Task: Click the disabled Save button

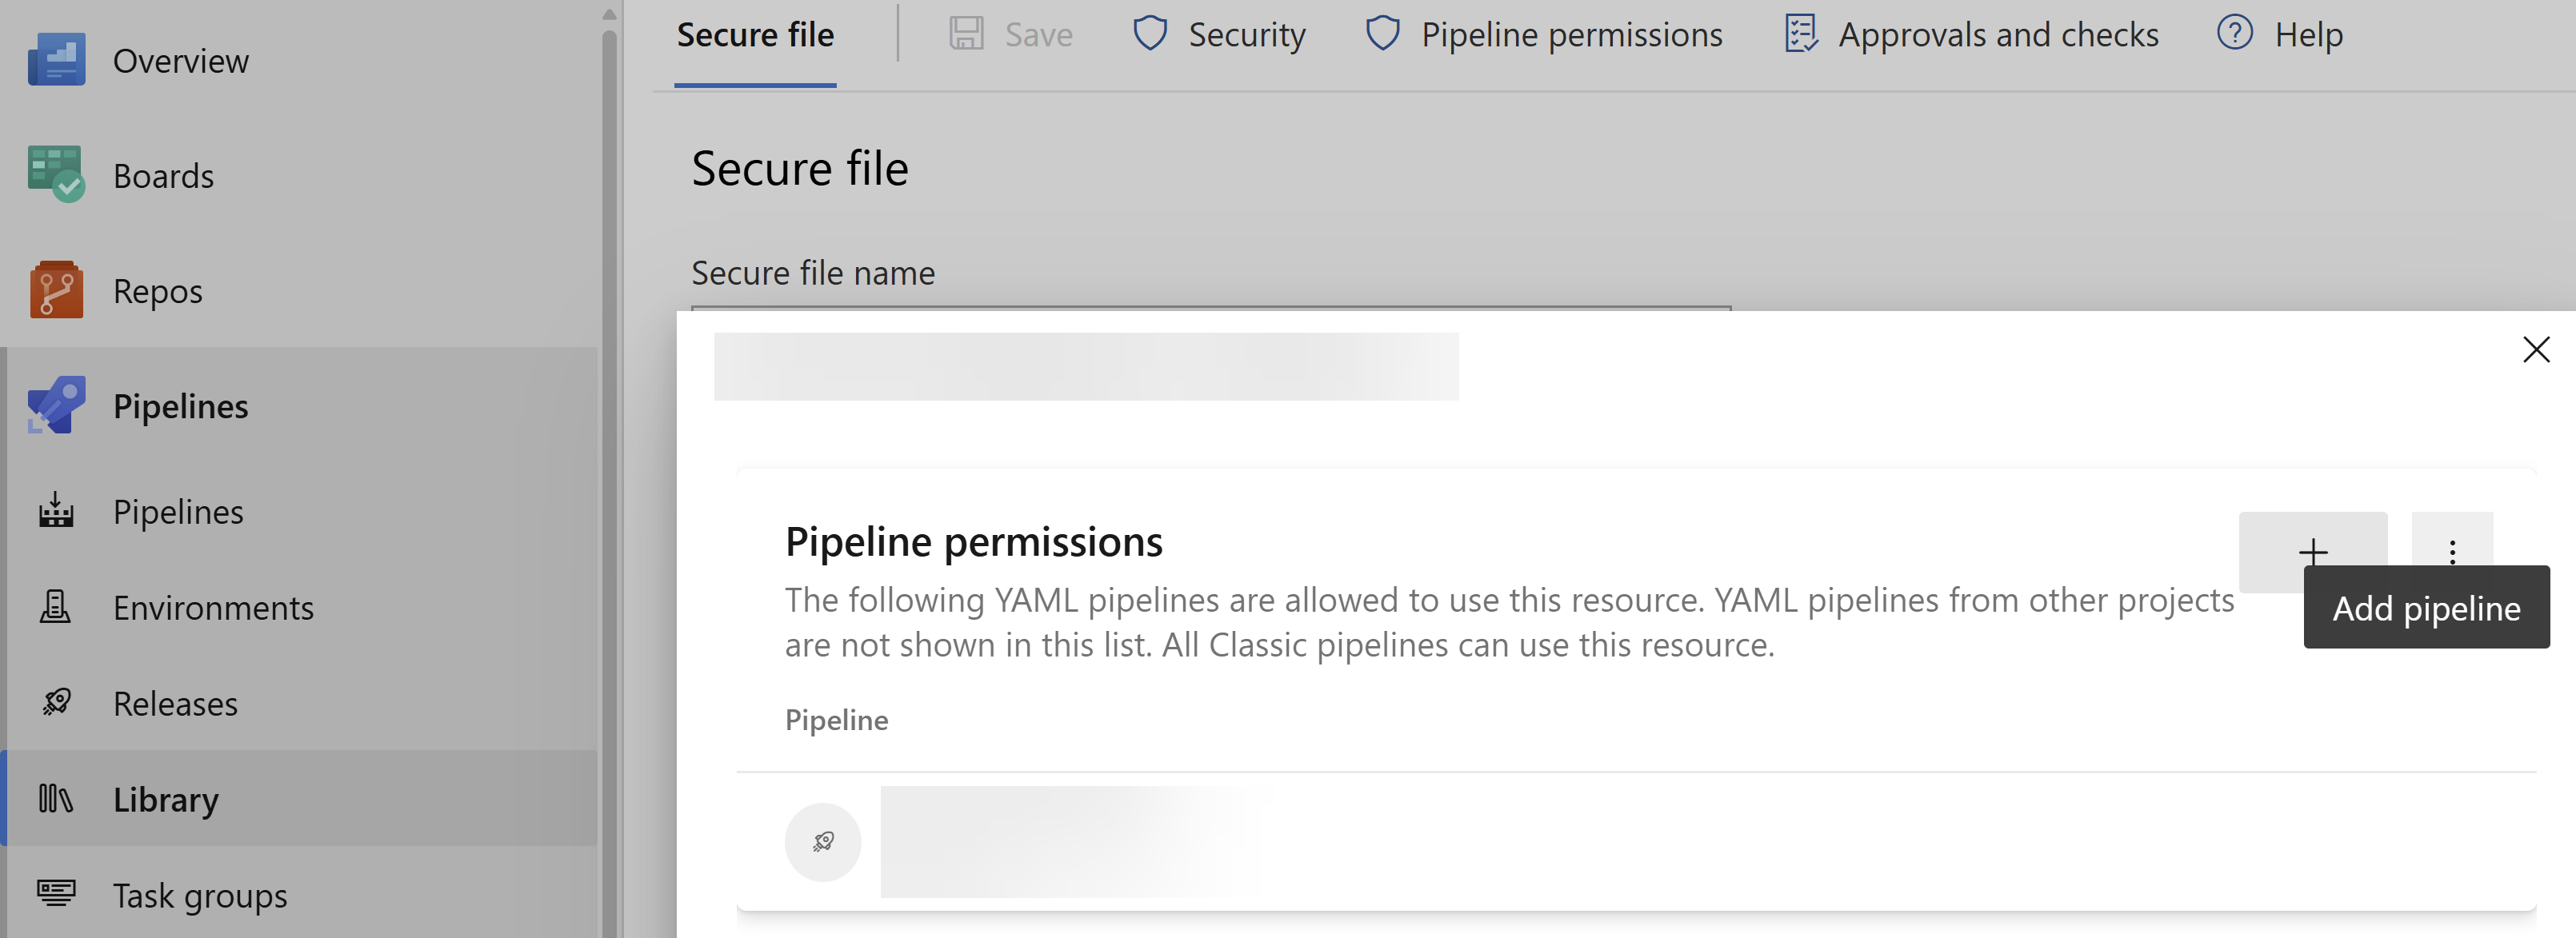Action: click(x=1010, y=35)
